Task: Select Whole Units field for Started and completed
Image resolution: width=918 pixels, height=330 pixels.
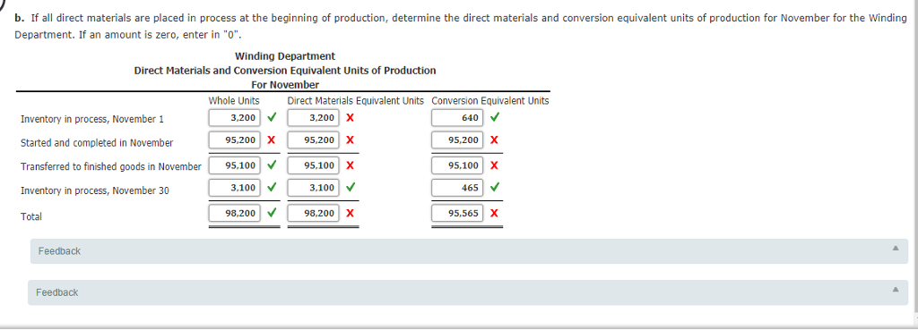Action: (234, 140)
